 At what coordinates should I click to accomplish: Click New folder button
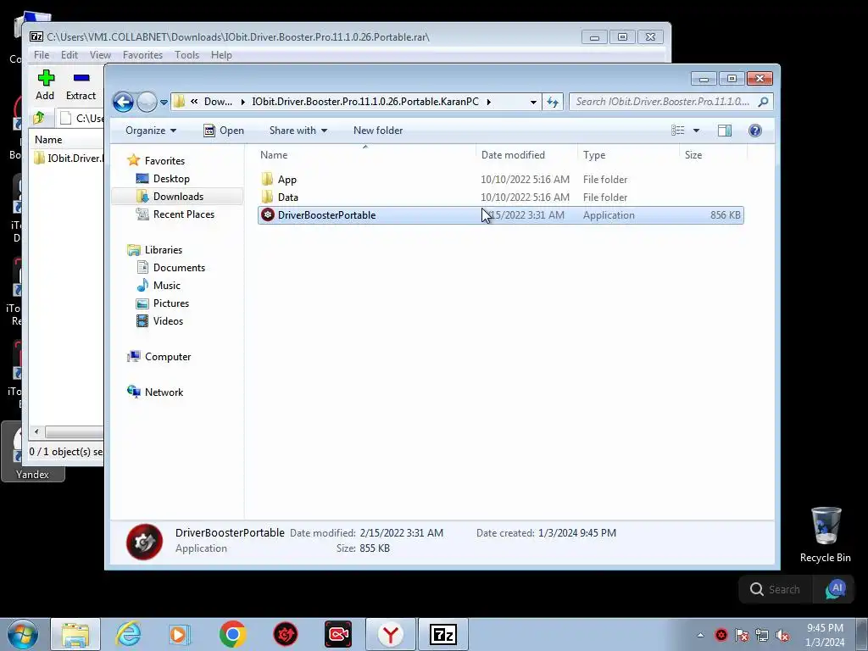click(x=378, y=131)
